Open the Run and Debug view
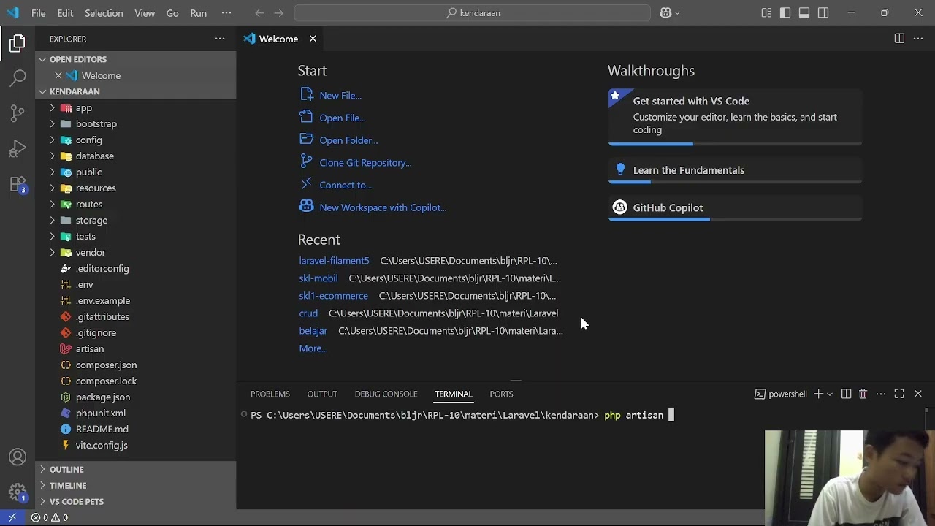935x526 pixels. click(18, 149)
